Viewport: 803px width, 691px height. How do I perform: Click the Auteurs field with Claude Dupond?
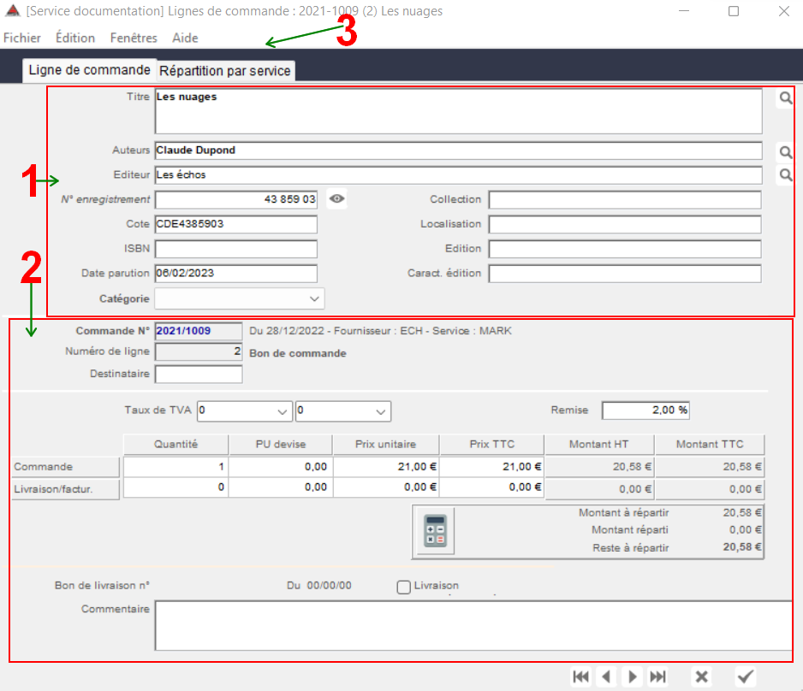(x=458, y=151)
